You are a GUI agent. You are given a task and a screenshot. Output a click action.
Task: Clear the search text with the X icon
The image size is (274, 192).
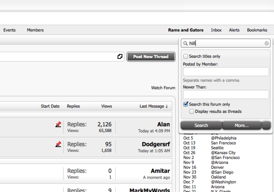[x=267, y=44]
